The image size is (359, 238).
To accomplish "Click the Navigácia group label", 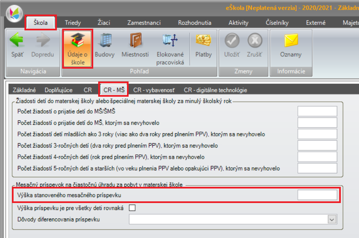I will (x=33, y=71).
